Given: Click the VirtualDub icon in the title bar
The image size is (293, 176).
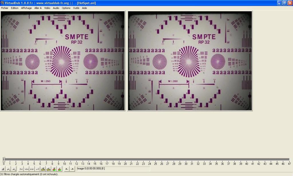Looking at the screenshot, I should 2,3.
